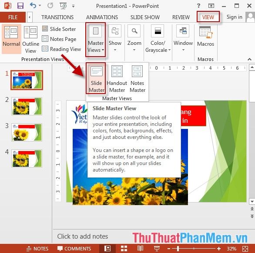Go to previous slide double-arrow button
This screenshot has height=253, width=255.
click(x=252, y=209)
